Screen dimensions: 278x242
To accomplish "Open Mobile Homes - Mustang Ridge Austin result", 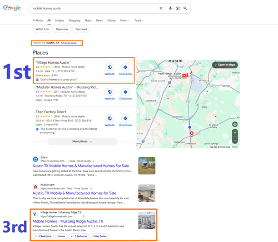I will [68, 221].
